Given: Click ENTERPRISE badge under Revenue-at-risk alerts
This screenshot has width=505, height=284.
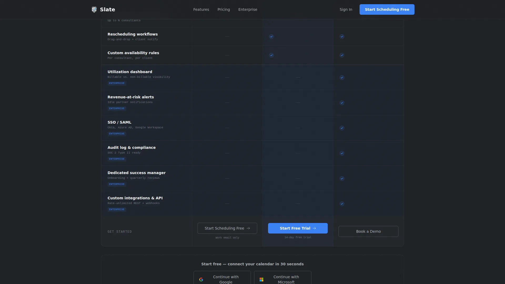Looking at the screenshot, I should [117, 109].
